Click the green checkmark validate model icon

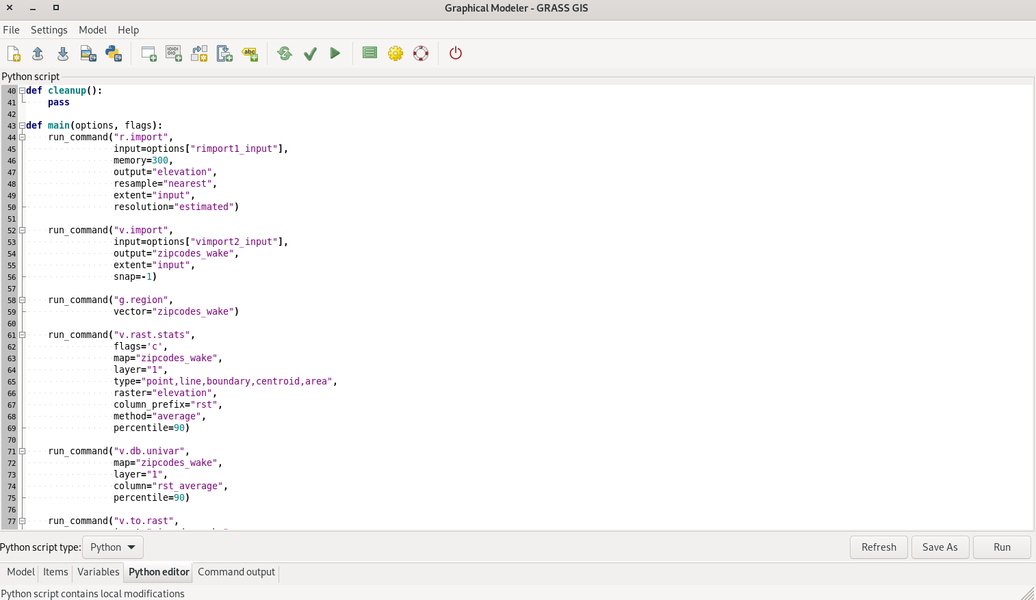click(x=310, y=53)
